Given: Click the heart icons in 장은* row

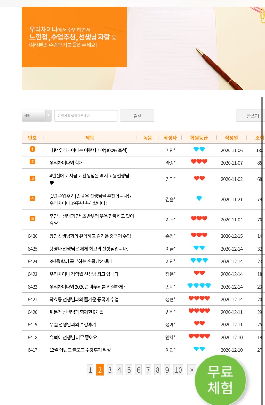Looking at the screenshot, I should click(199, 273).
